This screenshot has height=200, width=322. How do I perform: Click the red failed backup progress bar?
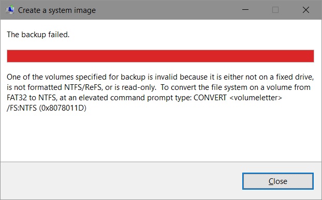pyautogui.click(x=160, y=56)
